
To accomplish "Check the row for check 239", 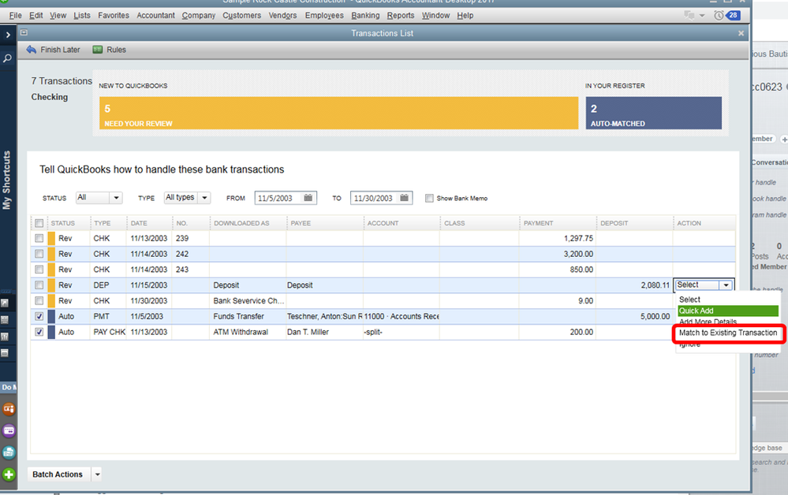I will click(x=39, y=239).
